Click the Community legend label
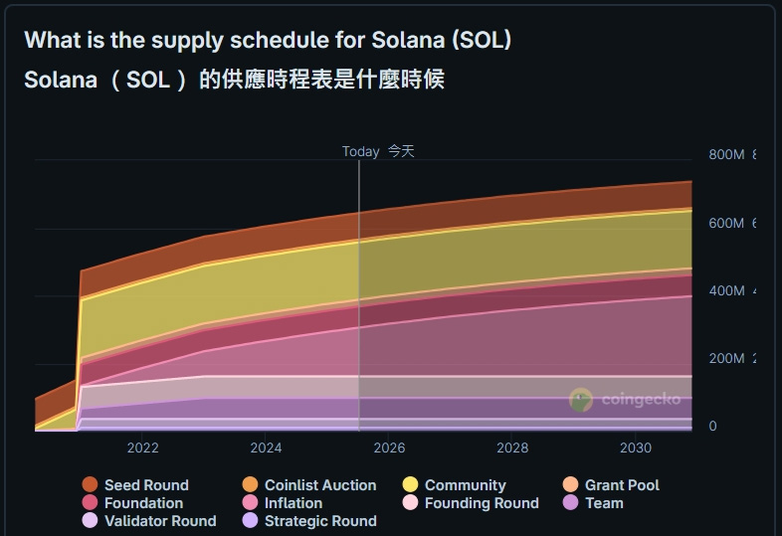This screenshot has height=536, width=782. click(x=466, y=484)
